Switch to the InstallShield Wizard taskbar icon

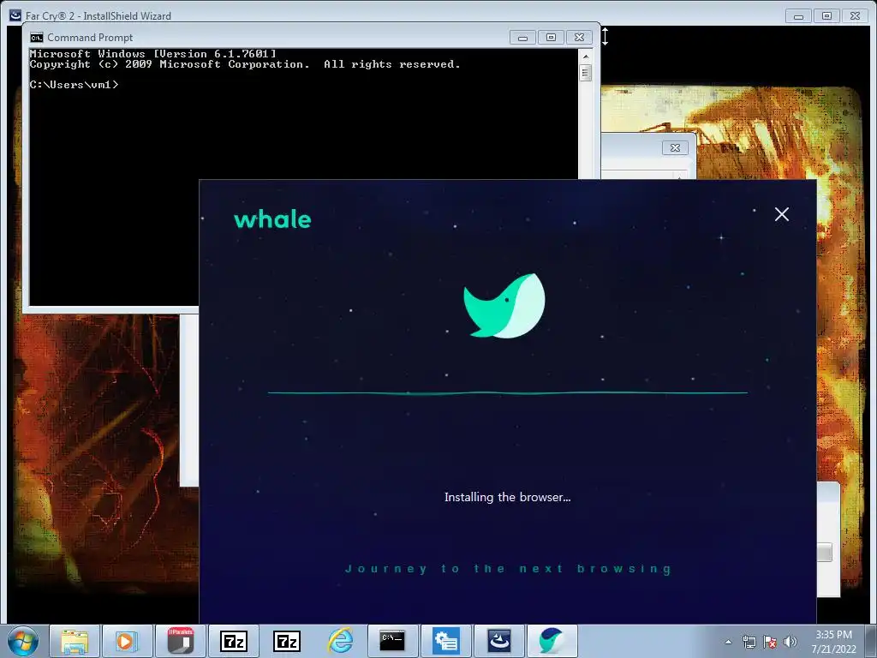tap(499, 641)
